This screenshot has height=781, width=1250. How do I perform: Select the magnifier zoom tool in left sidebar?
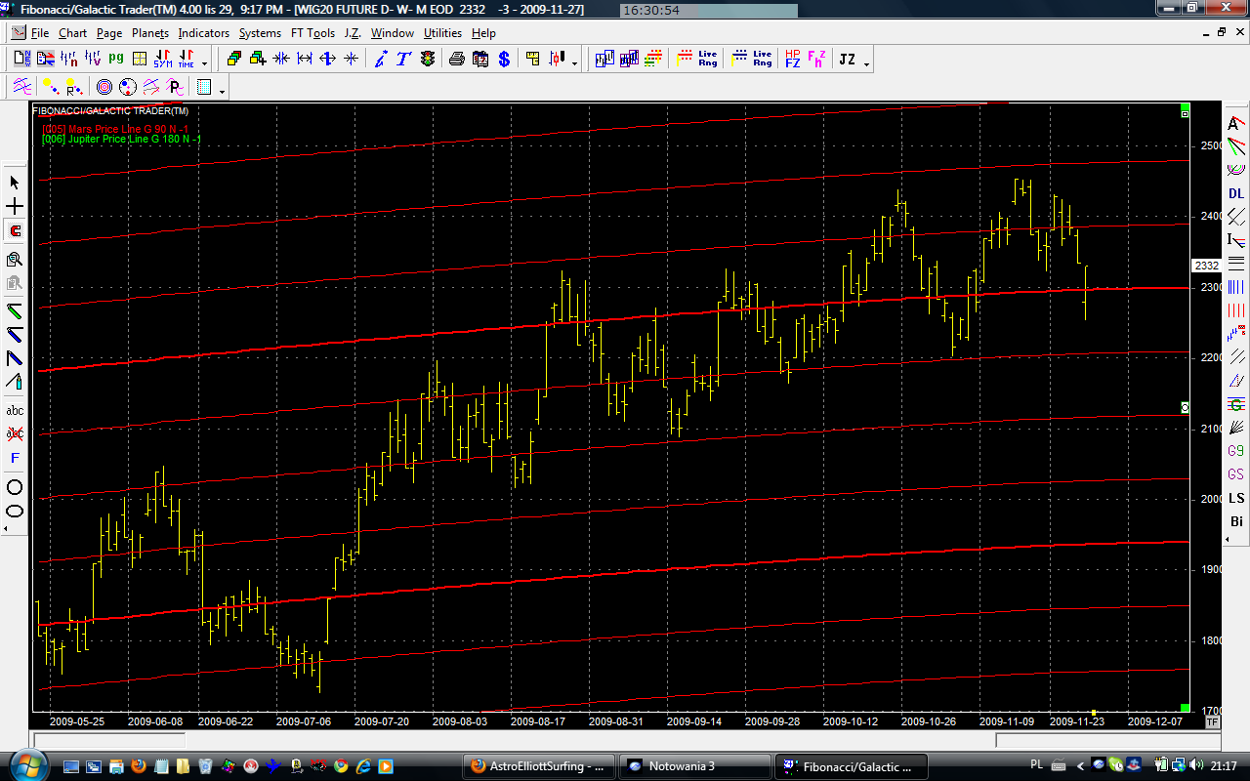[x=15, y=259]
